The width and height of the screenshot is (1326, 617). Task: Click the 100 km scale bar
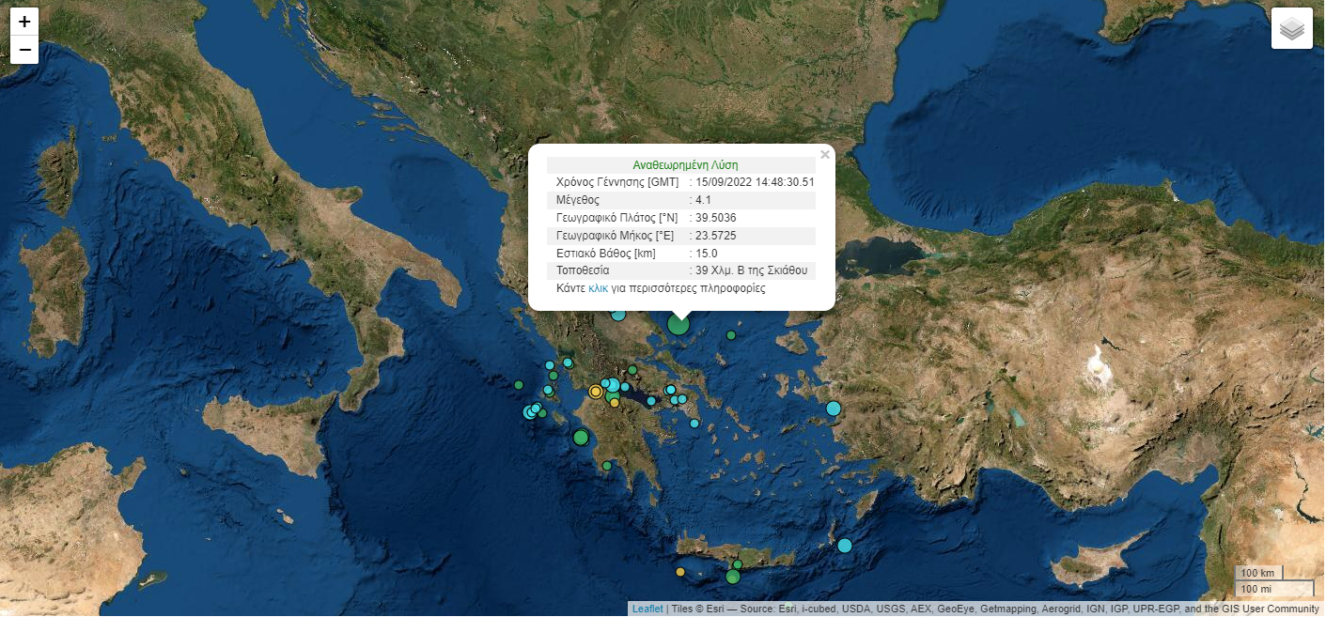(x=1257, y=573)
